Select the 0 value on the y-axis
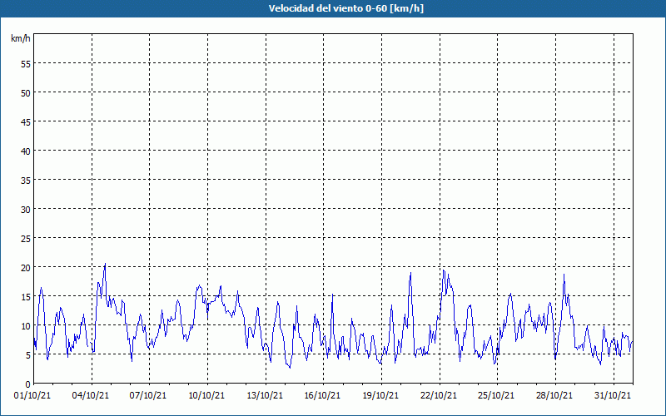The height and width of the screenshot is (416, 666). click(28, 384)
